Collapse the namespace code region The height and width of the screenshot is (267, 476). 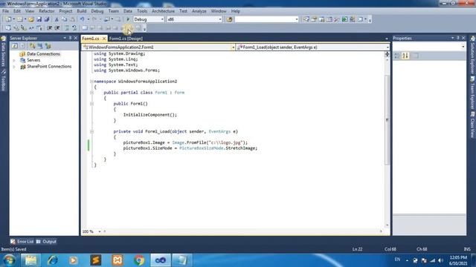(91, 82)
